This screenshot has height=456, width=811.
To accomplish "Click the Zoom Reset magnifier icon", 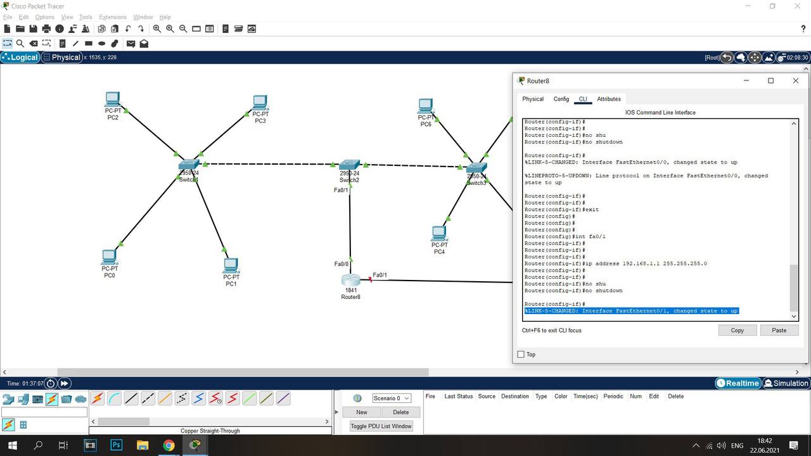I will point(170,28).
